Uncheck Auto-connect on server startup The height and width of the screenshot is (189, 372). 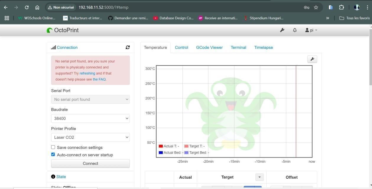pyautogui.click(x=53, y=154)
